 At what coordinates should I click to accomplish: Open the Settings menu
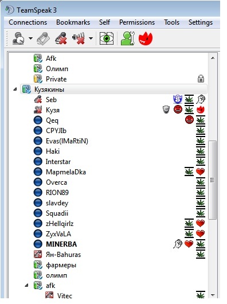[201, 22]
